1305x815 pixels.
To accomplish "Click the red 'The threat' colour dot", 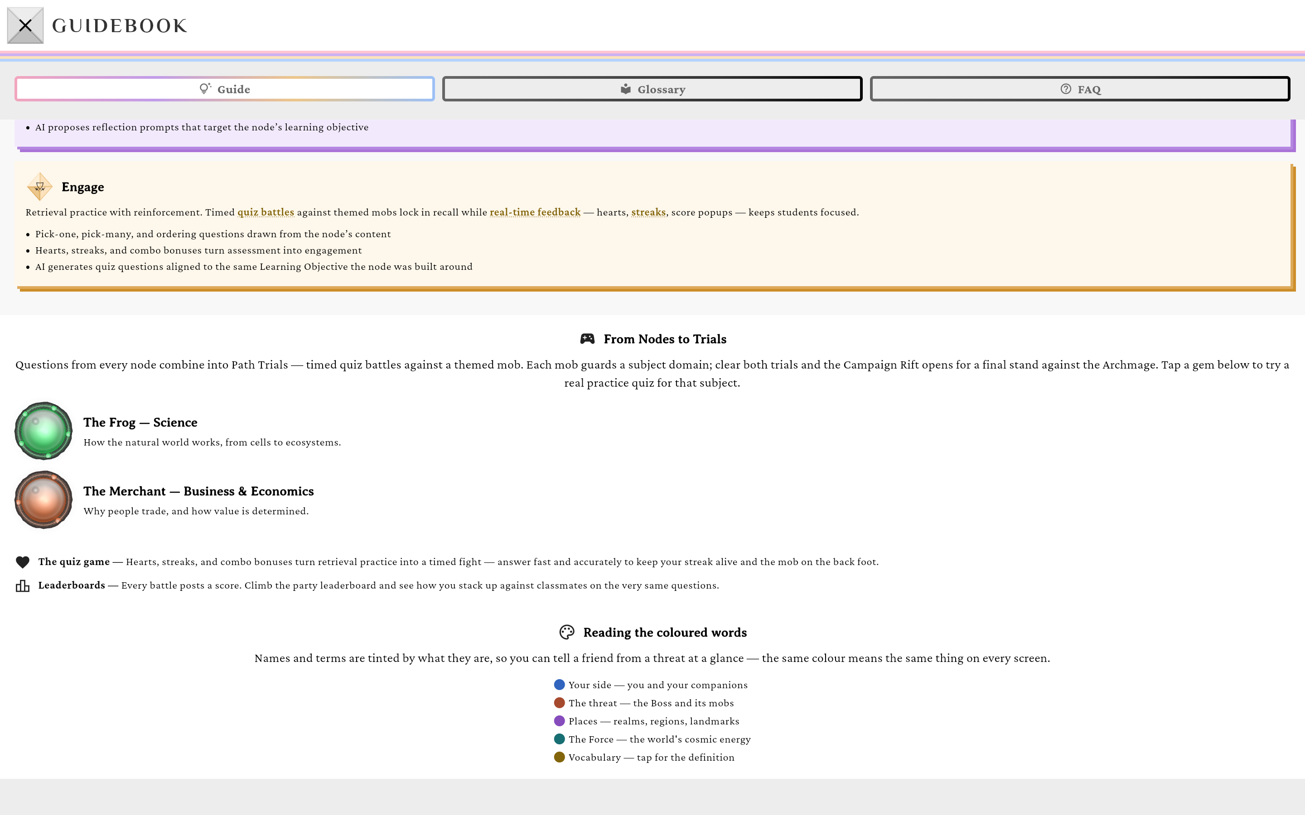I will tap(559, 703).
